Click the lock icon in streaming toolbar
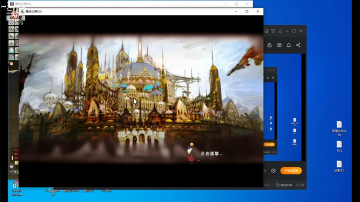The image size is (360, 202). point(269,45)
